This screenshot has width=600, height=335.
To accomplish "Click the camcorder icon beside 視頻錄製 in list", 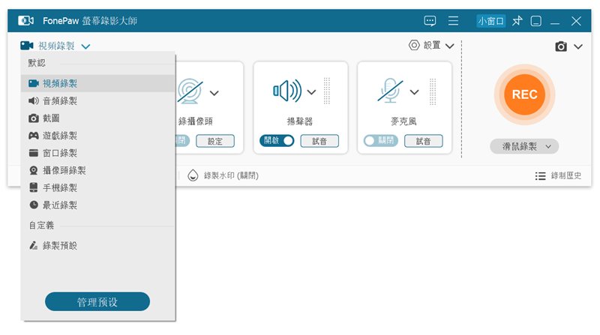I will [x=34, y=83].
